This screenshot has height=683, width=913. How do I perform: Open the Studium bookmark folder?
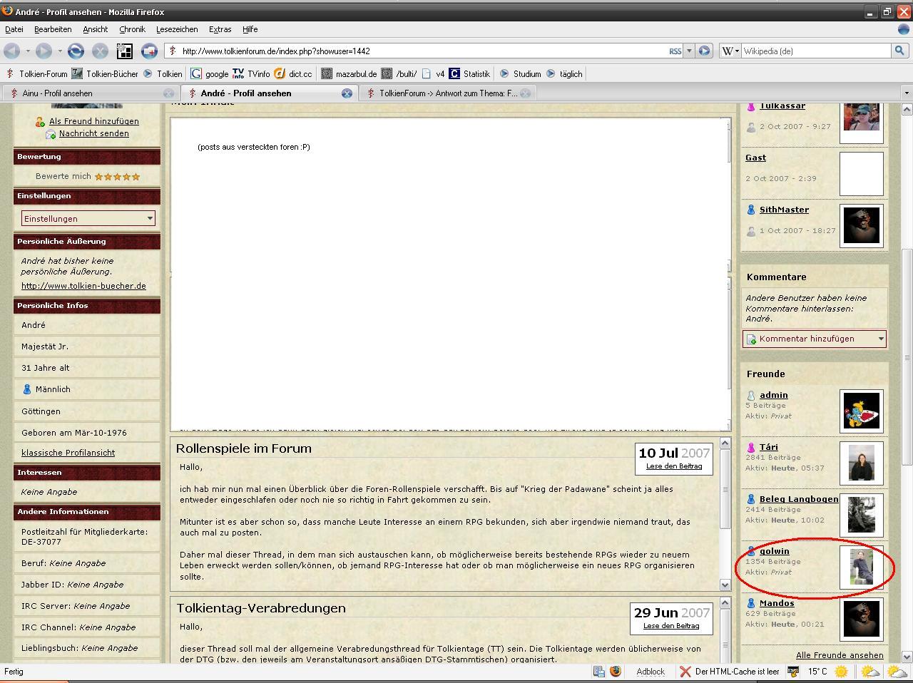[520, 73]
